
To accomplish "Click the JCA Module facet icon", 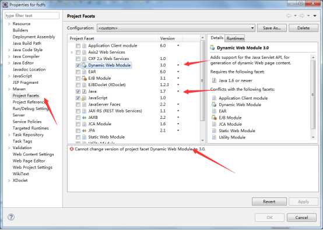I will pyautogui.click(x=85, y=124).
